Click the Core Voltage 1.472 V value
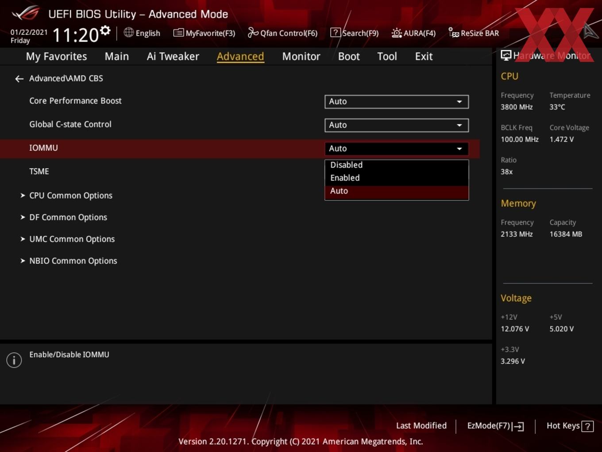 (561, 139)
